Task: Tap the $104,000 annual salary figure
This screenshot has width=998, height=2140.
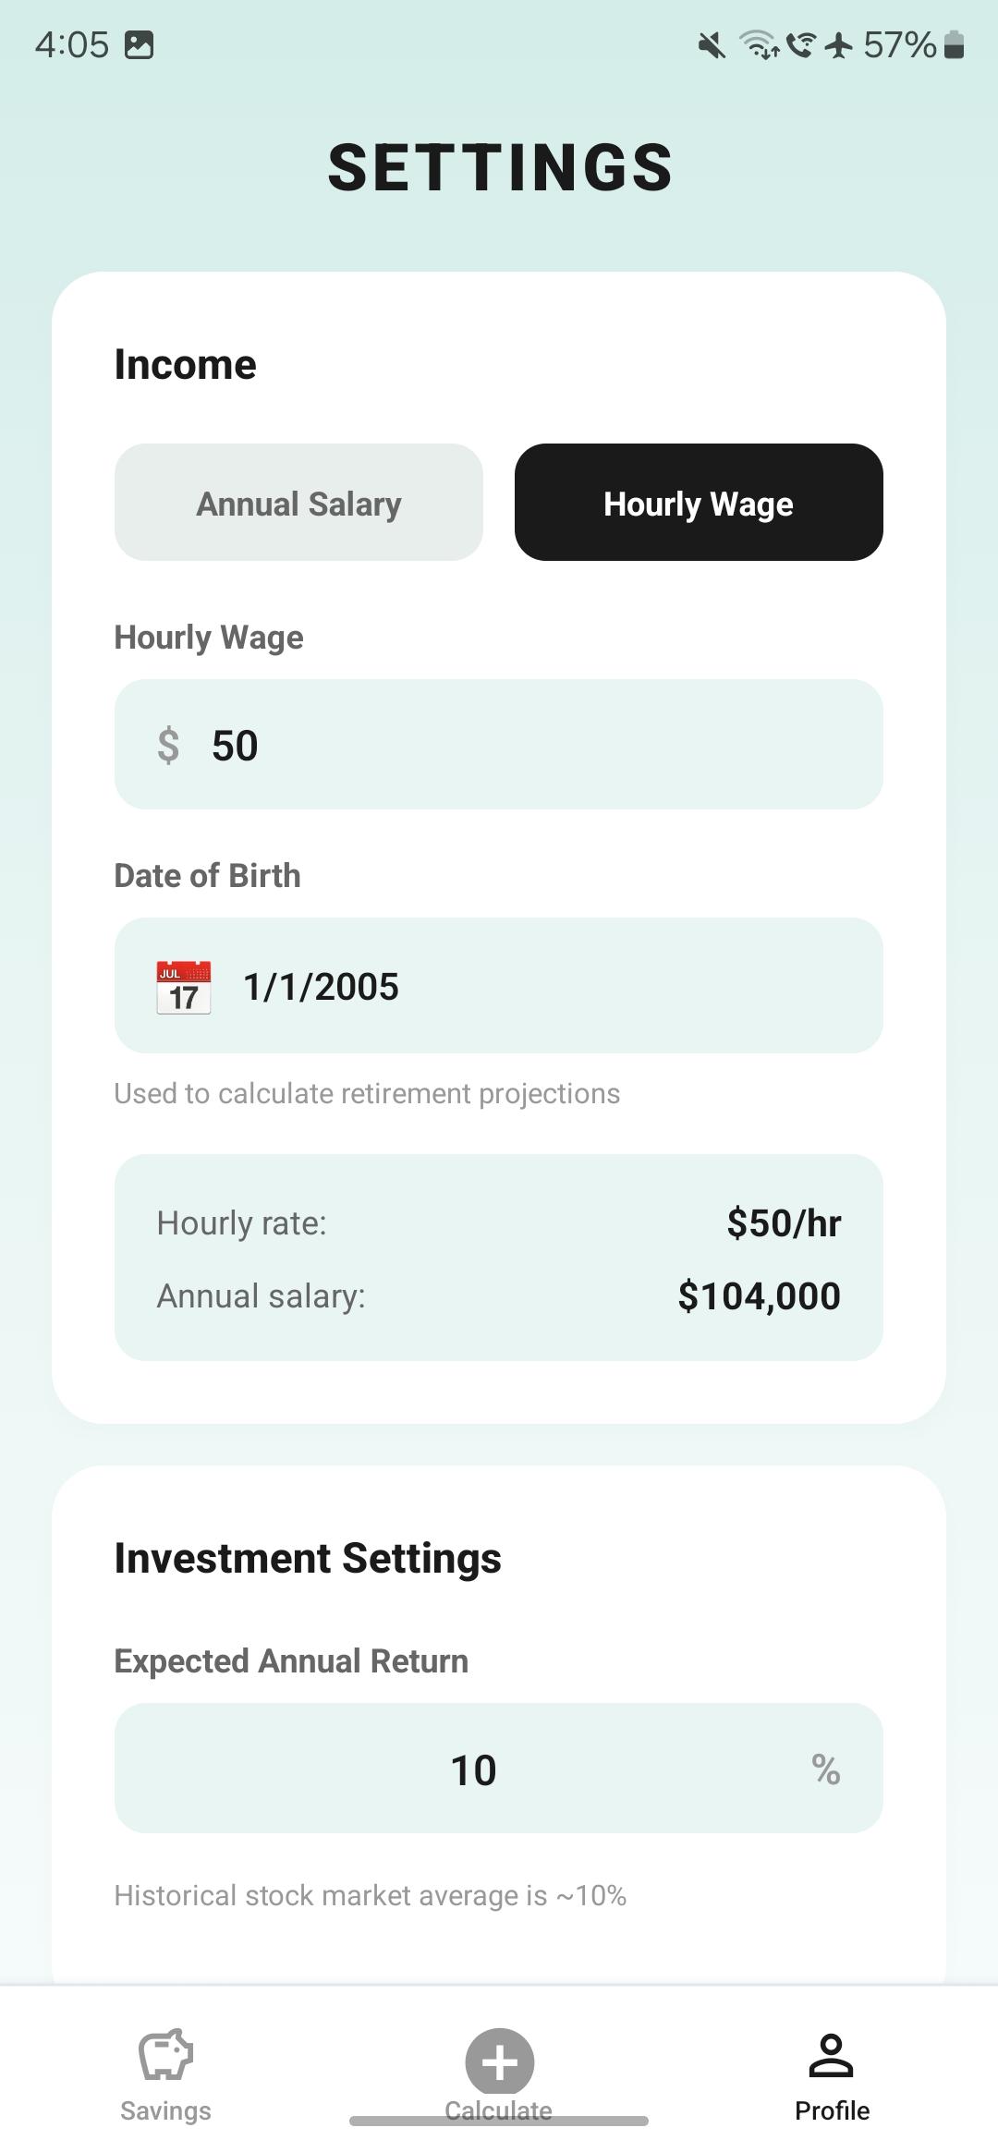Action: [x=759, y=1295]
